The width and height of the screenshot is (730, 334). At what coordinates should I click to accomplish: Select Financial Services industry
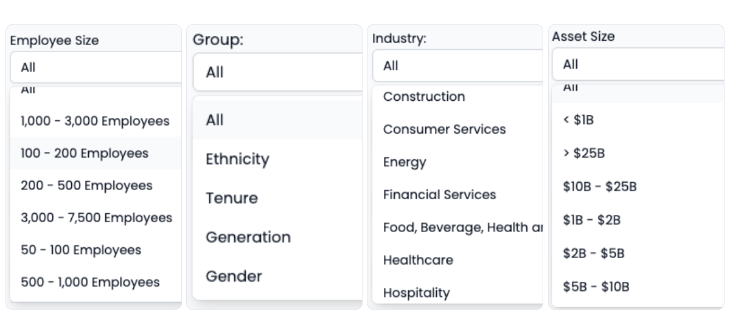439,195
